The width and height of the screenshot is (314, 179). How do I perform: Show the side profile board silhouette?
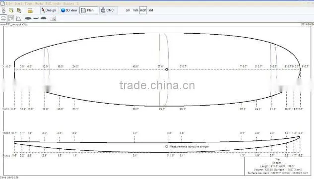point(36,18)
